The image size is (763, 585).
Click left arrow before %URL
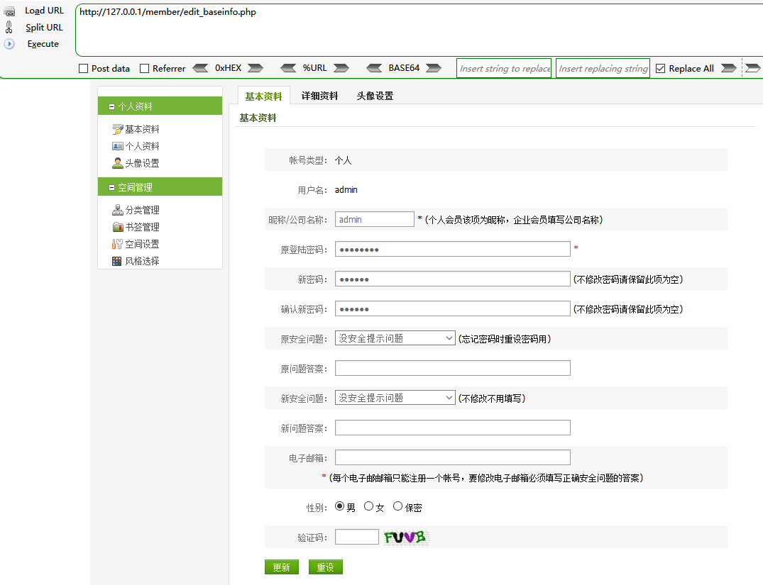[288, 68]
